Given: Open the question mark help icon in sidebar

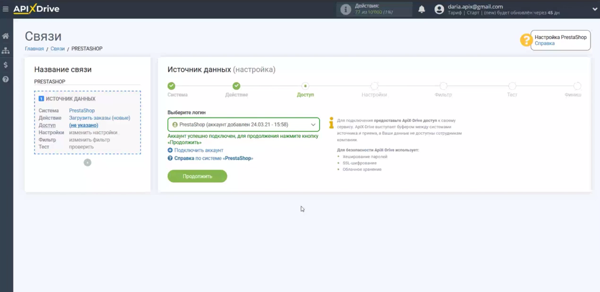Looking at the screenshot, I should [6, 79].
